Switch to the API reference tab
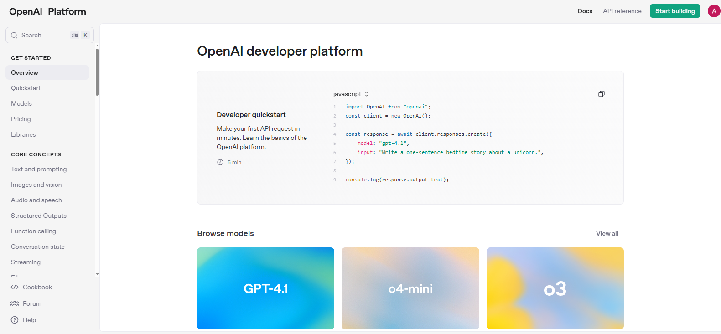Screen dimensions: 721x334 click(x=622, y=11)
